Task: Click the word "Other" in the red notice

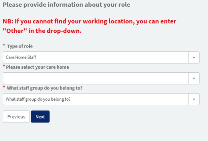Action: (x=15, y=31)
